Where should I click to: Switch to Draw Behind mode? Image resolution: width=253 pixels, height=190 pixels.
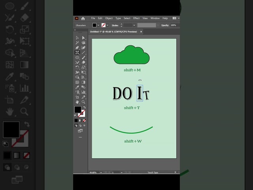click(x=80, y=125)
